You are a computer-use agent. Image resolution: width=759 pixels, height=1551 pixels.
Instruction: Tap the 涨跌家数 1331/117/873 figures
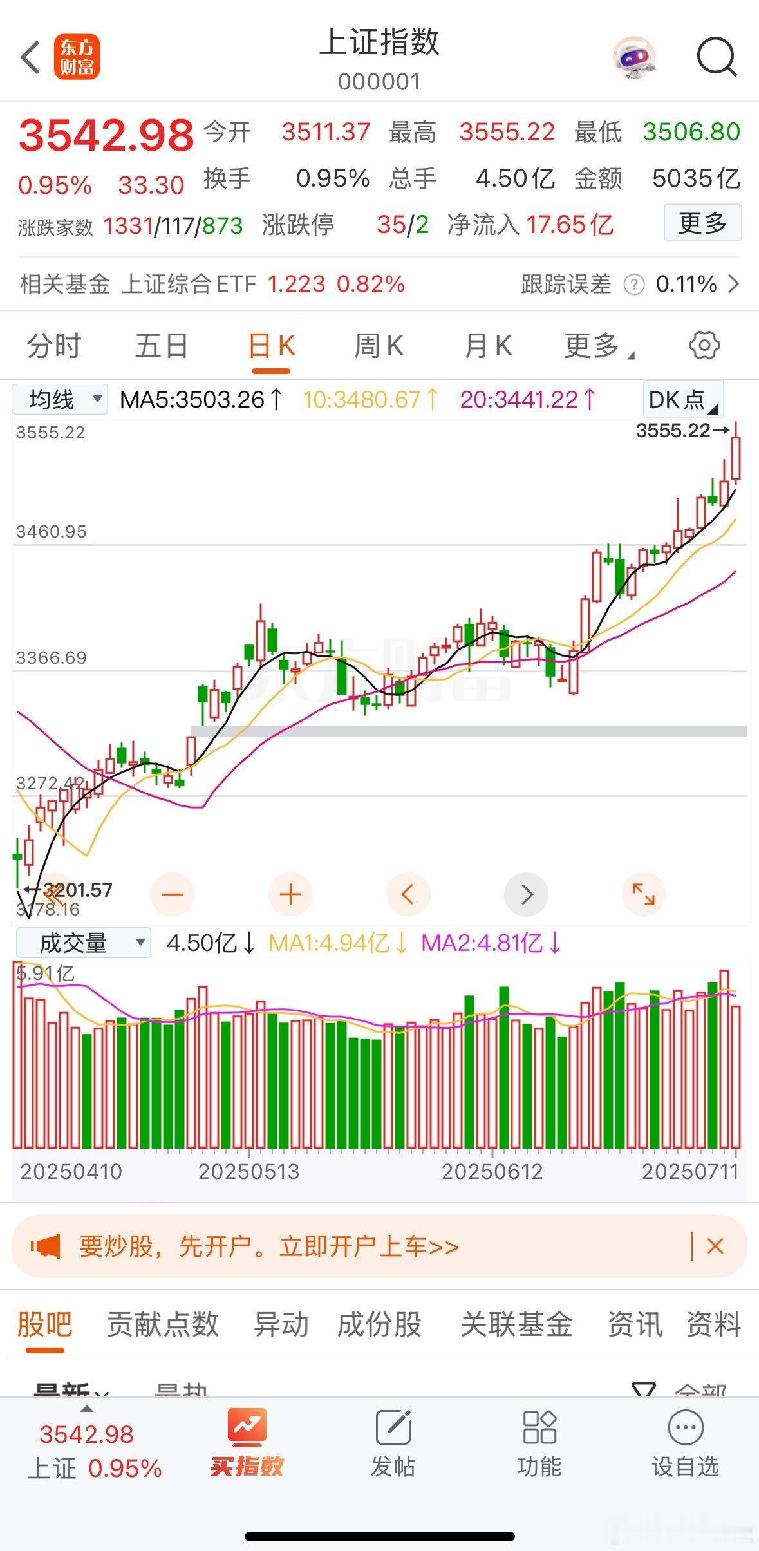pyautogui.click(x=173, y=226)
